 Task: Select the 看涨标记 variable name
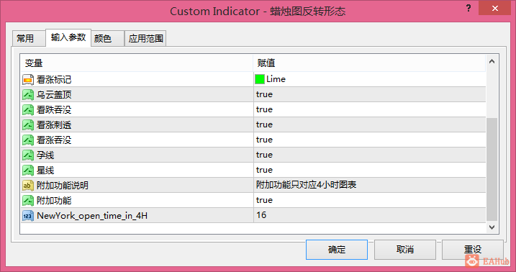coord(54,80)
